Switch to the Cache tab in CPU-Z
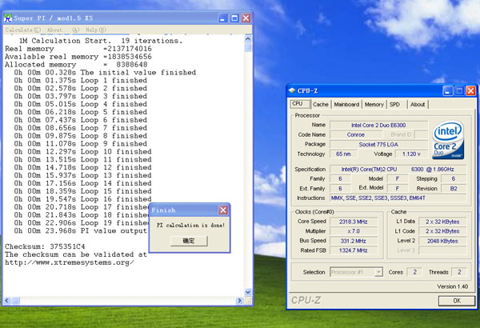This screenshot has height=328, width=480. (321, 105)
